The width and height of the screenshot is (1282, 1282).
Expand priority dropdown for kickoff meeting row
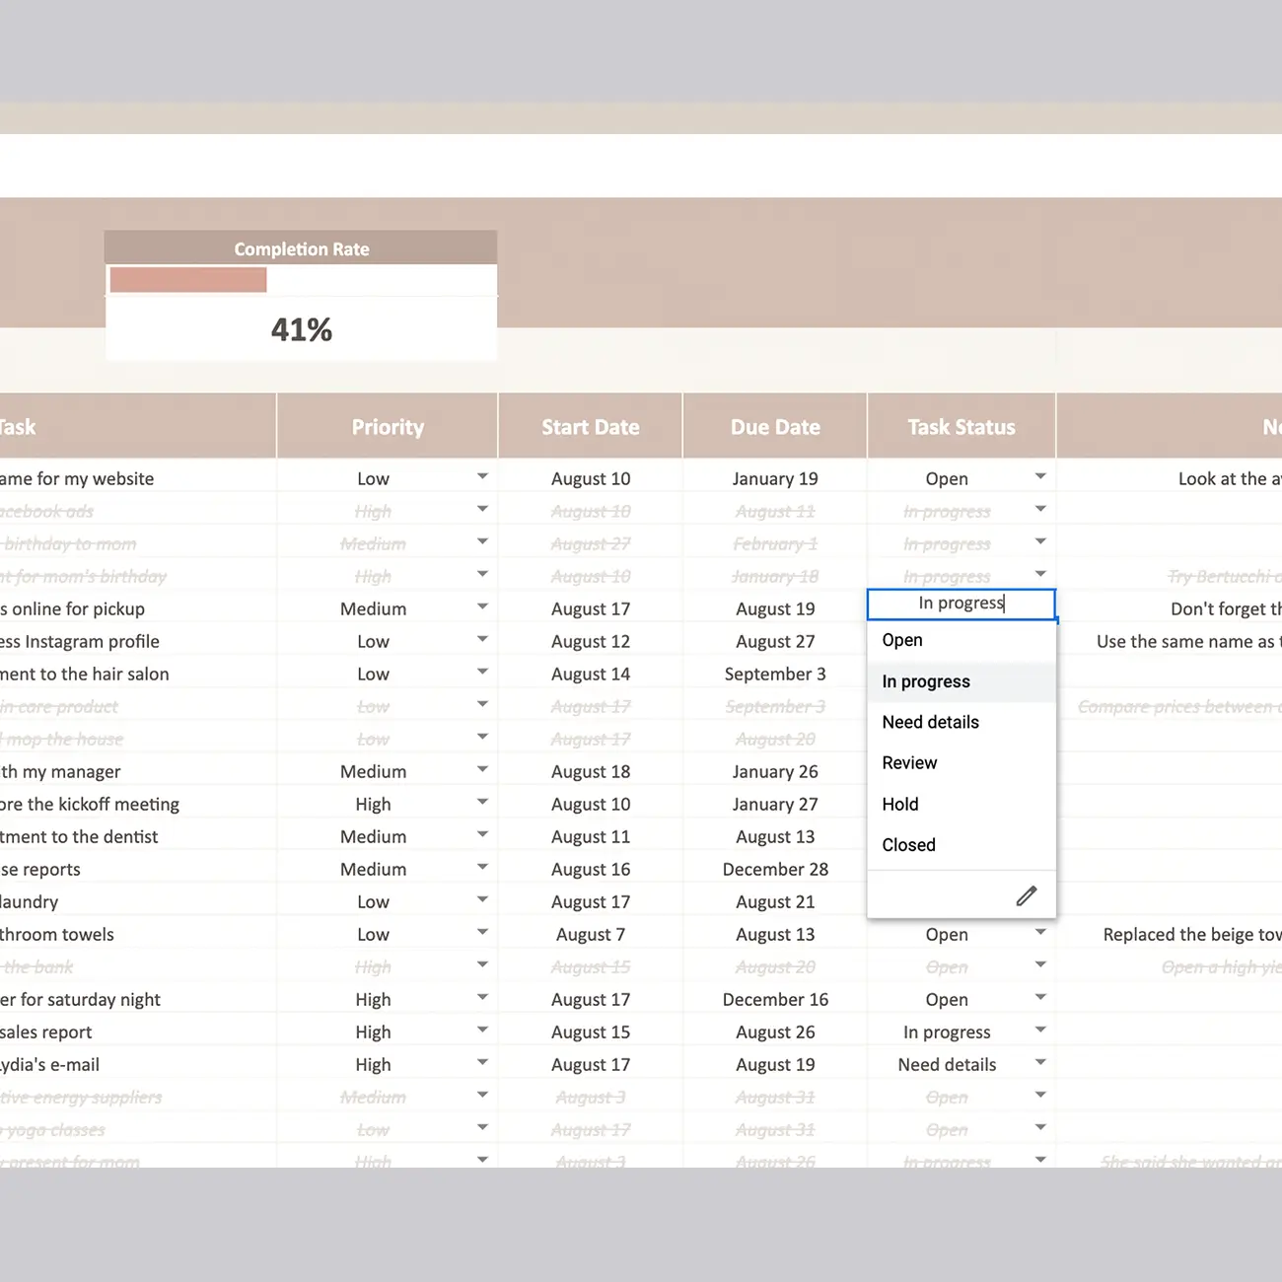pos(482,802)
